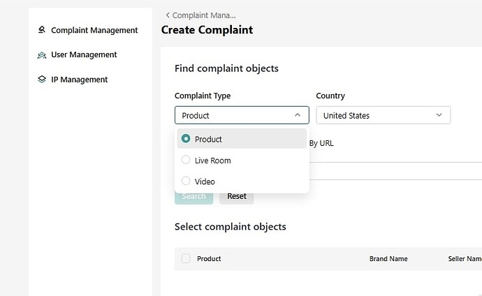Click the Create Complaint page title
The width and height of the screenshot is (482, 296).
click(x=207, y=30)
